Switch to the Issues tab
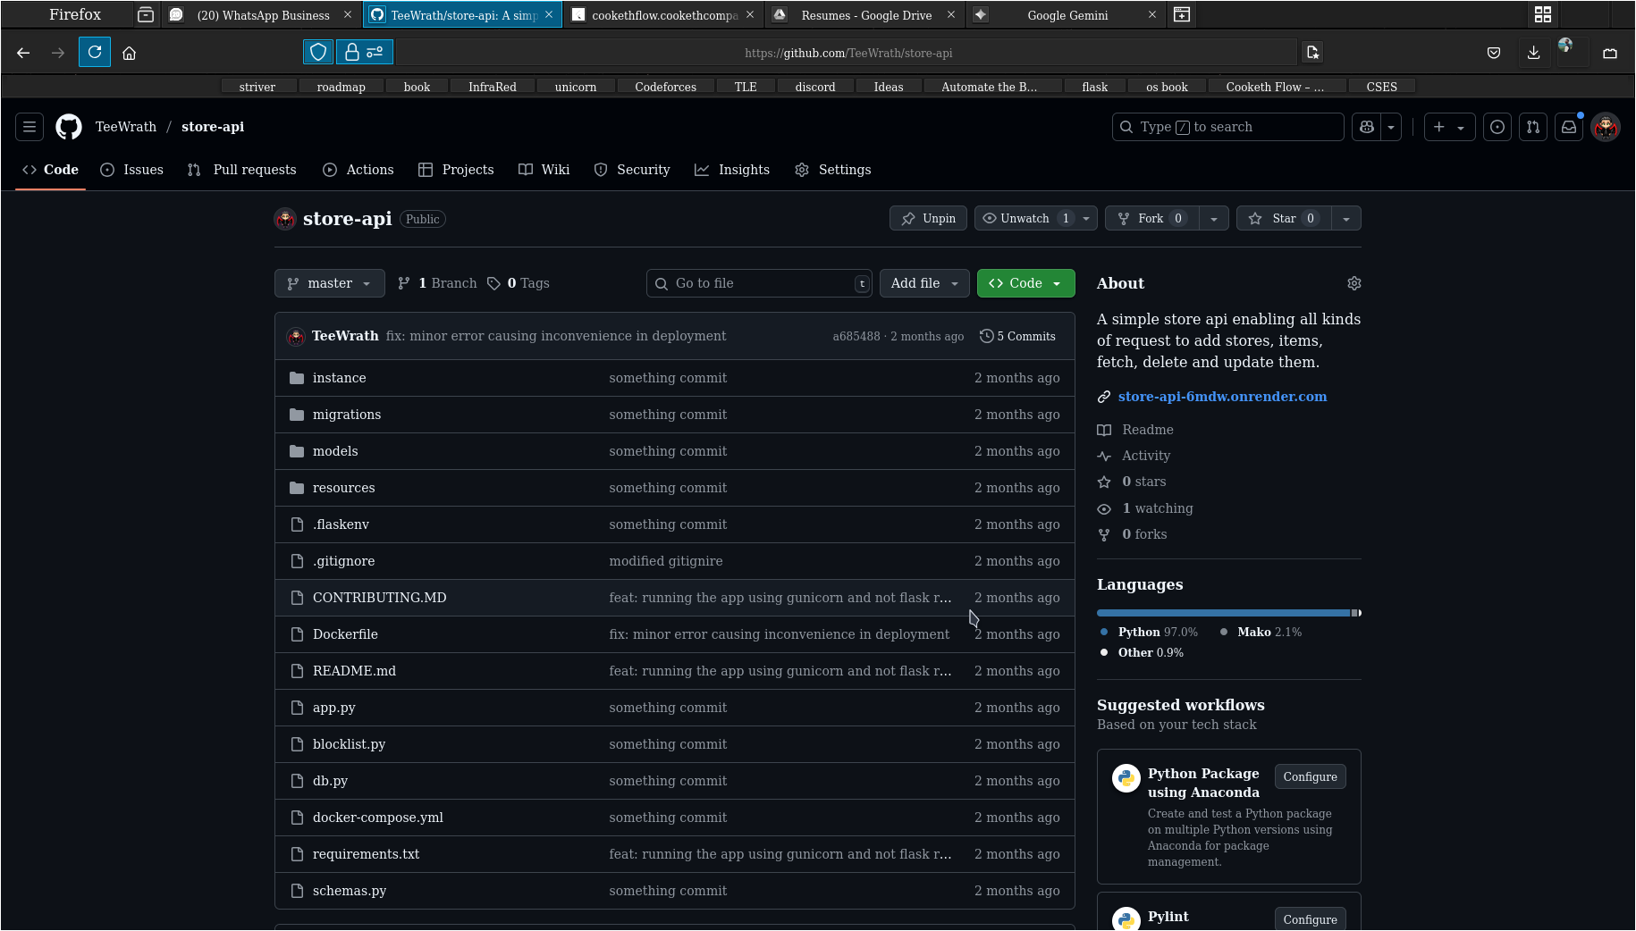 click(132, 170)
